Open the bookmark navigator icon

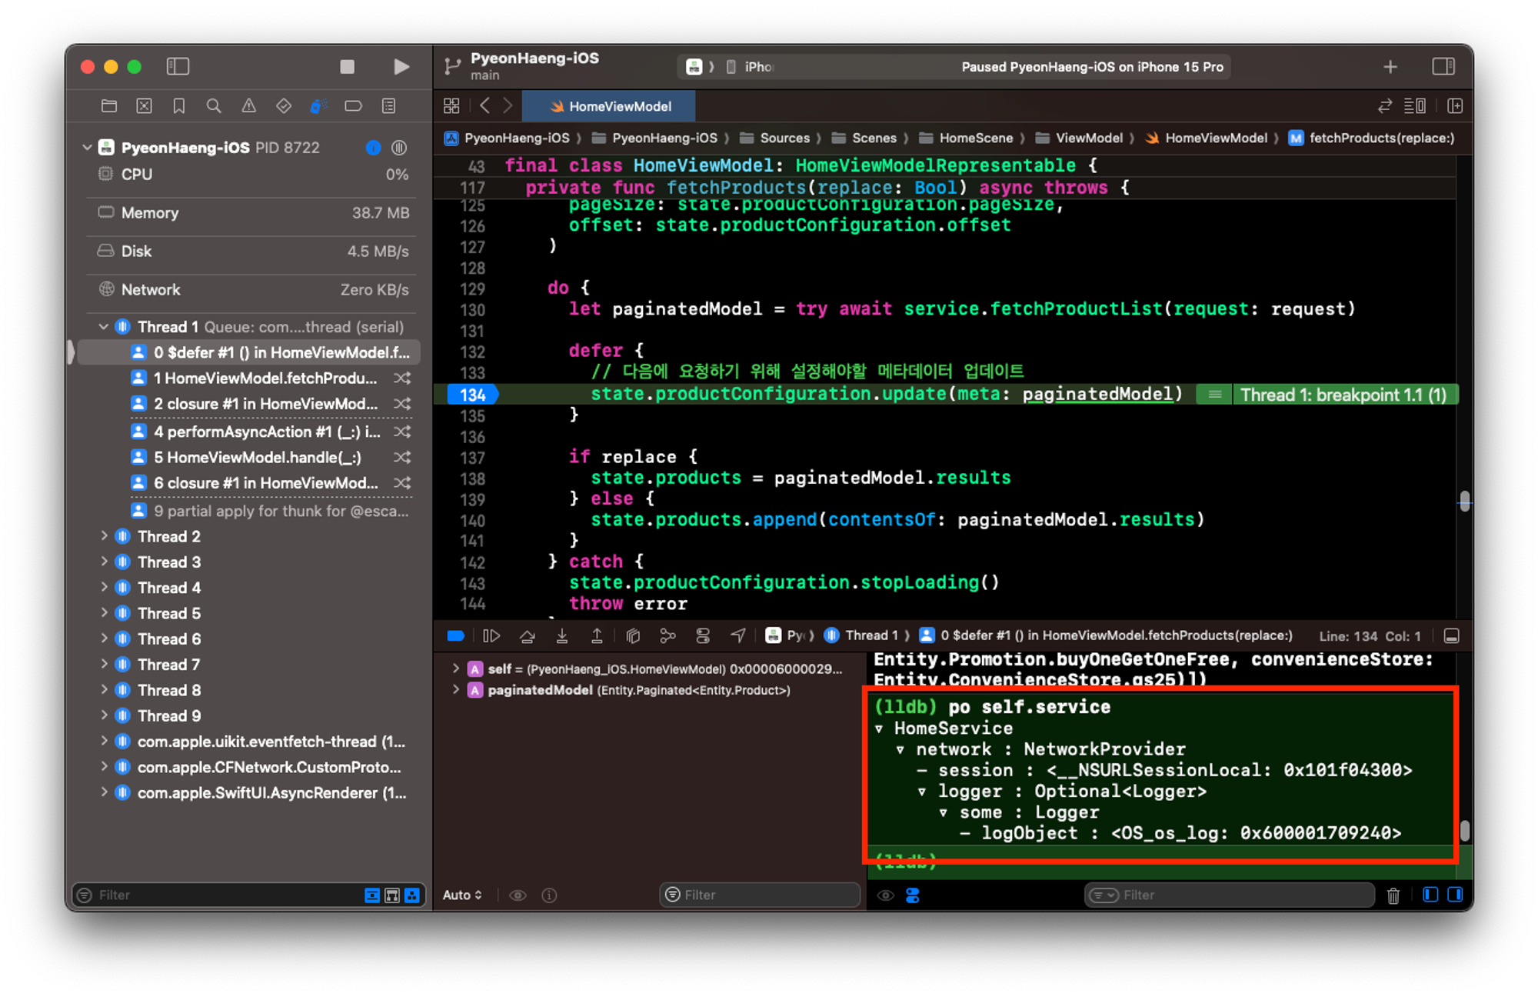(x=178, y=106)
